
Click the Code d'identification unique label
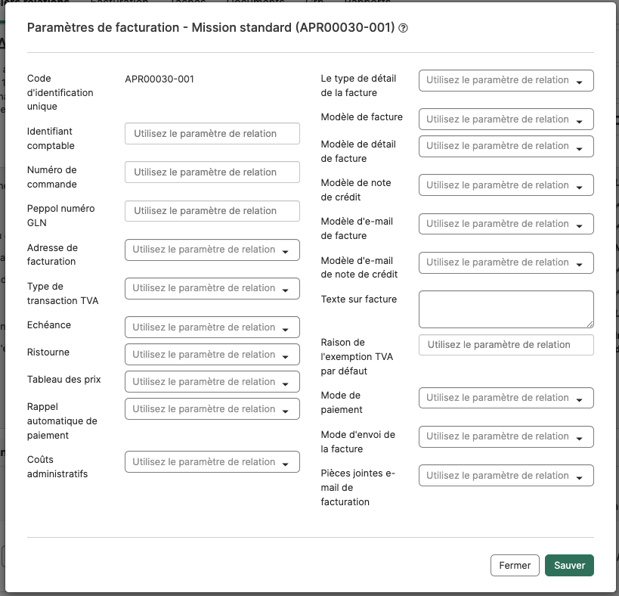60,92
